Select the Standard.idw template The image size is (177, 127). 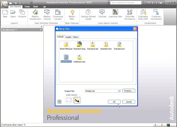pos(106,46)
